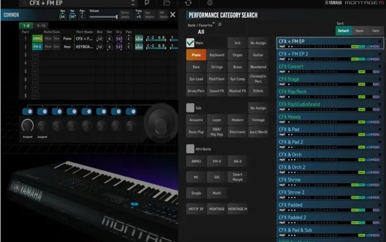Screen dimensions: 386x242
Task: Click the sync refresh arrows icon
Action: [188, 3]
